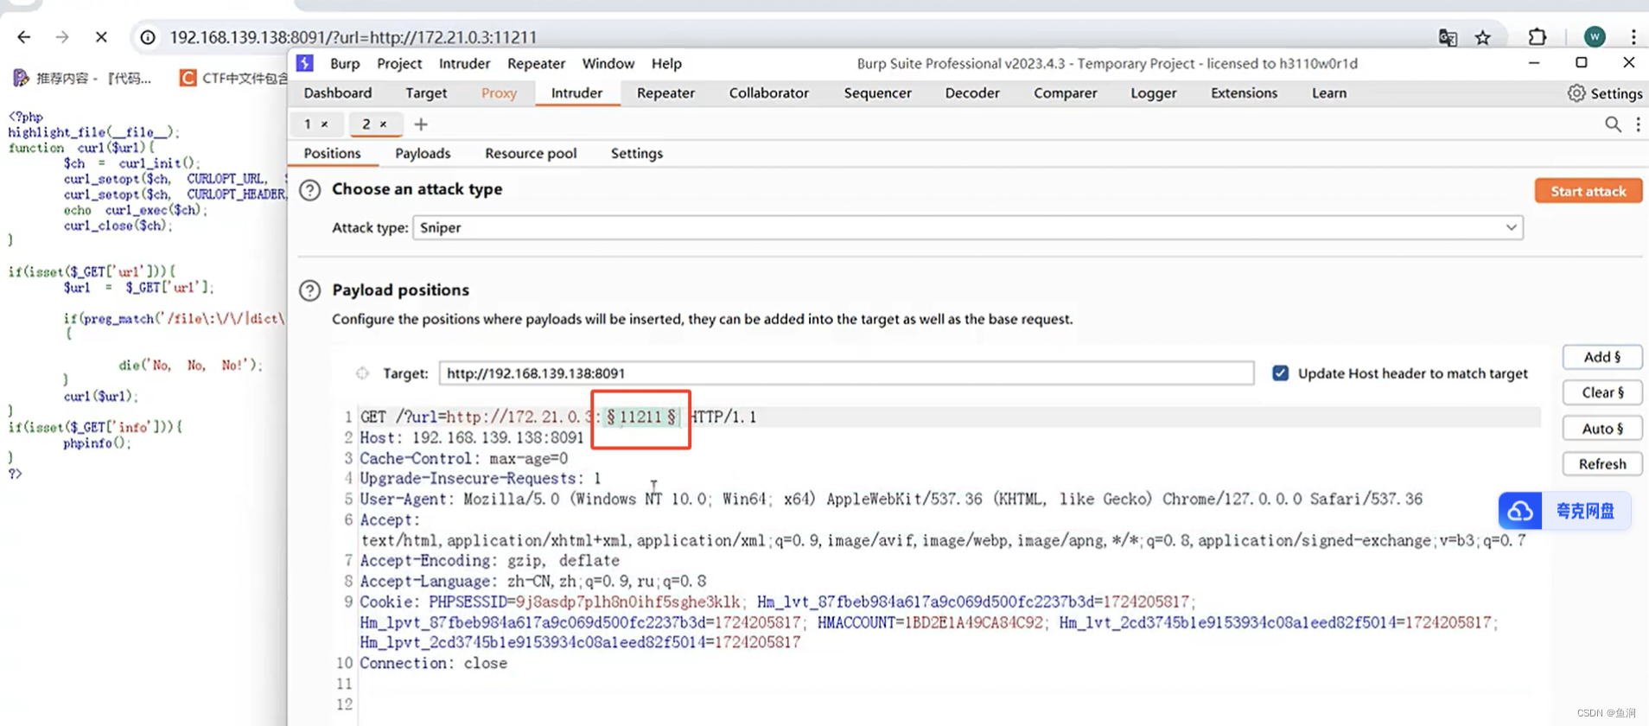Image resolution: width=1649 pixels, height=726 pixels.
Task: Click the §11211§ payload marker in request
Action: tap(641, 417)
